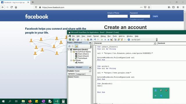The height and width of the screenshot is (104, 186).
Task: Collapse the Modules folder node
Action: pyautogui.click(x=71, y=60)
